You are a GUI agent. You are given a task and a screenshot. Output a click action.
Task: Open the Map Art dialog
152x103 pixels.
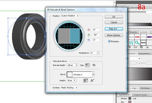114,29
